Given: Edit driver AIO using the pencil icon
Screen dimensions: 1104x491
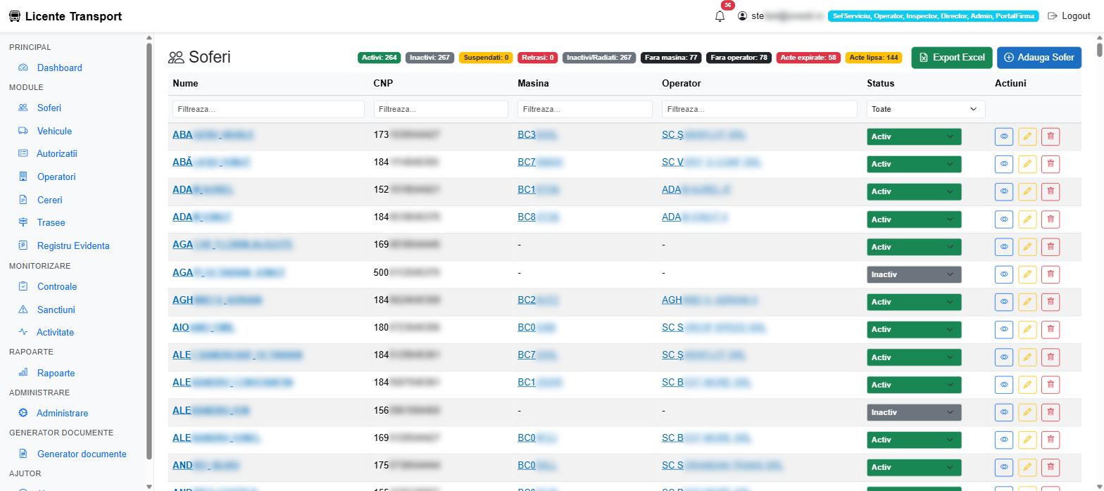Looking at the screenshot, I should click(1027, 329).
